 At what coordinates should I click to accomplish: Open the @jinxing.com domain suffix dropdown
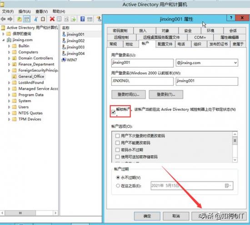coord(235,63)
